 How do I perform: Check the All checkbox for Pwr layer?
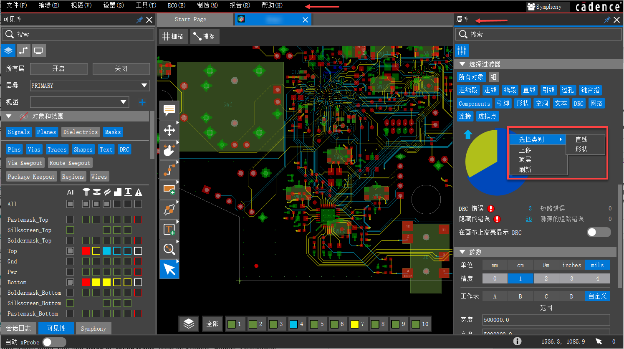tap(70, 272)
